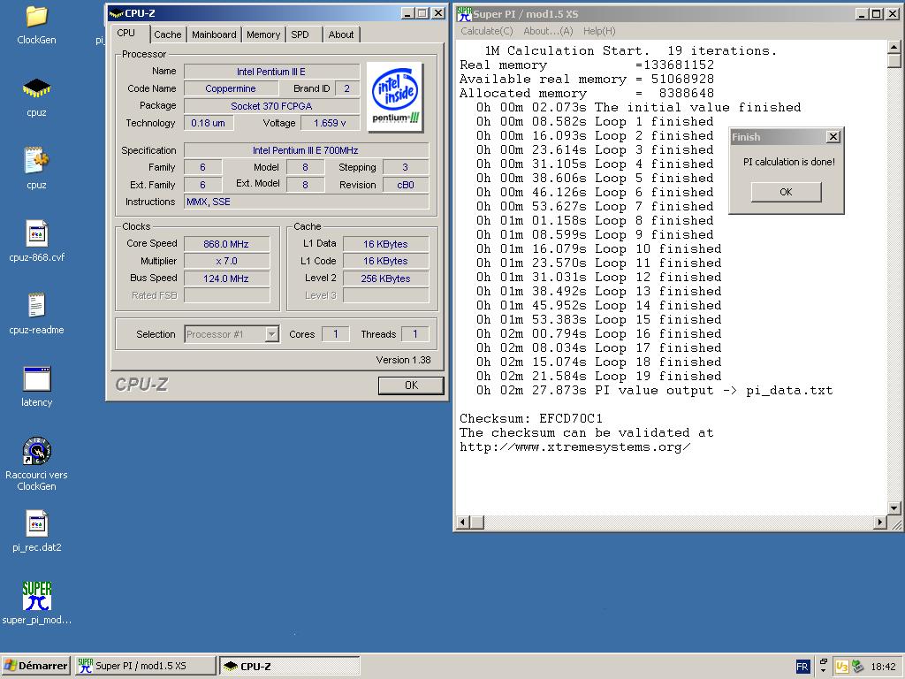Click OK in the CPU-Z window
Viewport: 905px width, 679px height.
click(411, 385)
